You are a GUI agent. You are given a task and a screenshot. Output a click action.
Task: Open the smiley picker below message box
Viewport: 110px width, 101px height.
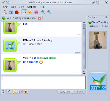[15, 92]
